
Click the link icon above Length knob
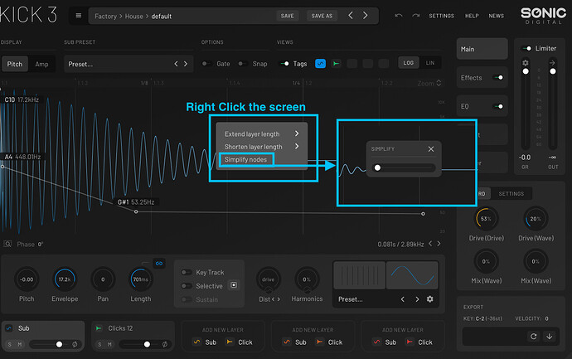coord(159,263)
